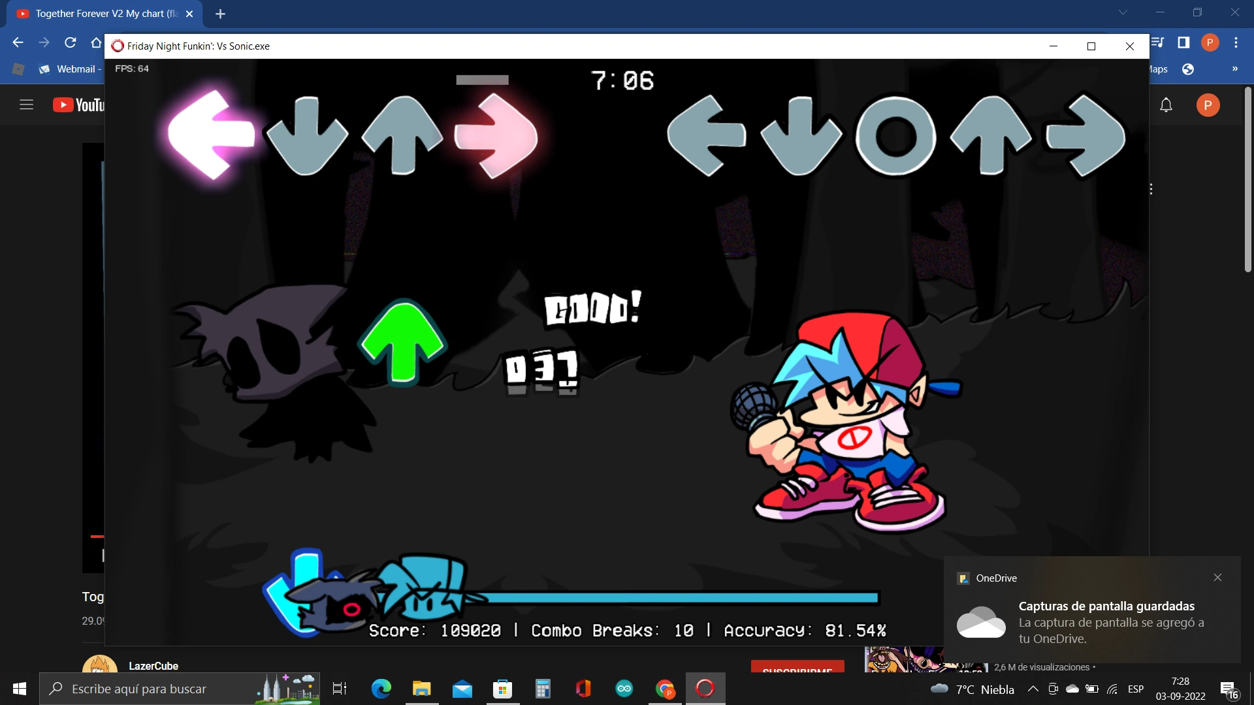Image resolution: width=1254 pixels, height=705 pixels.
Task: Open the Windows notification center
Action: (x=1229, y=689)
